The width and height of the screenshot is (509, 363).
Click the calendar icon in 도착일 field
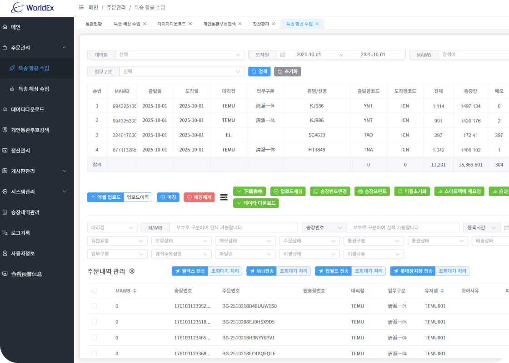pos(283,55)
